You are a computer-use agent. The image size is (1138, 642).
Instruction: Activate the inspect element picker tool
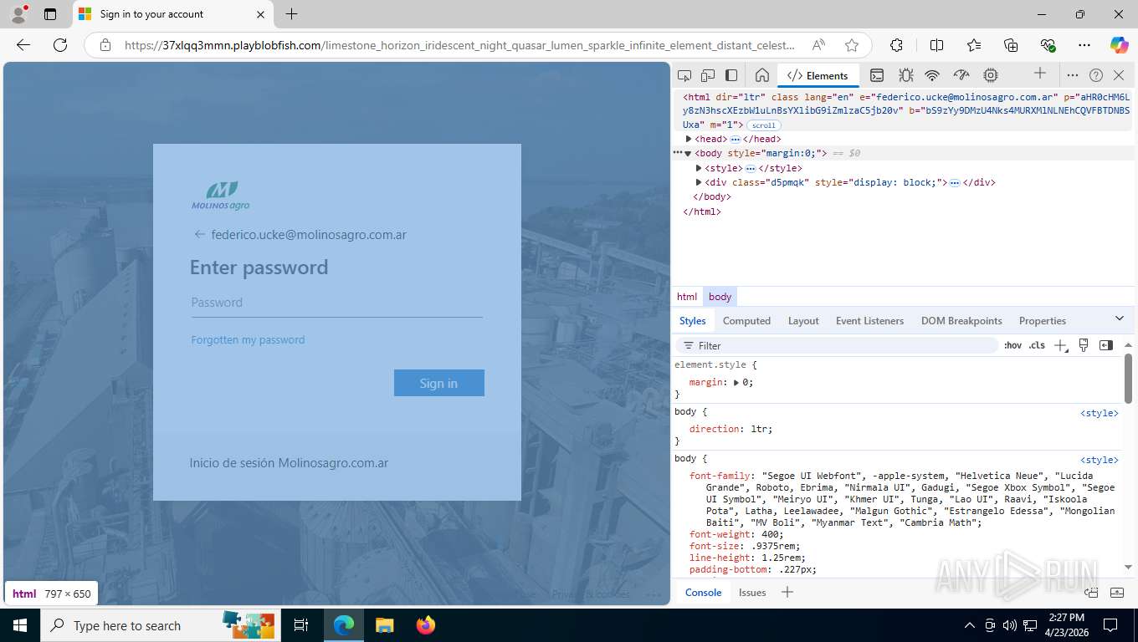pyautogui.click(x=684, y=75)
